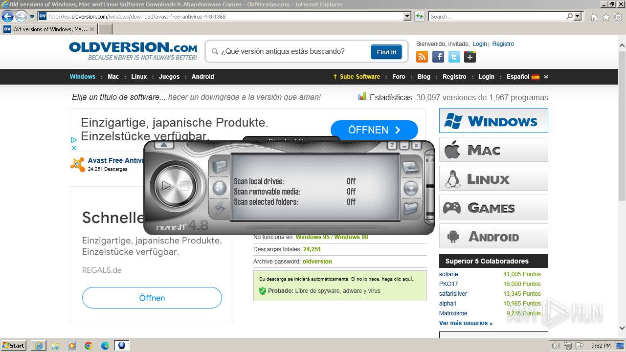
Task: Click Sube Software link
Action: (x=357, y=77)
